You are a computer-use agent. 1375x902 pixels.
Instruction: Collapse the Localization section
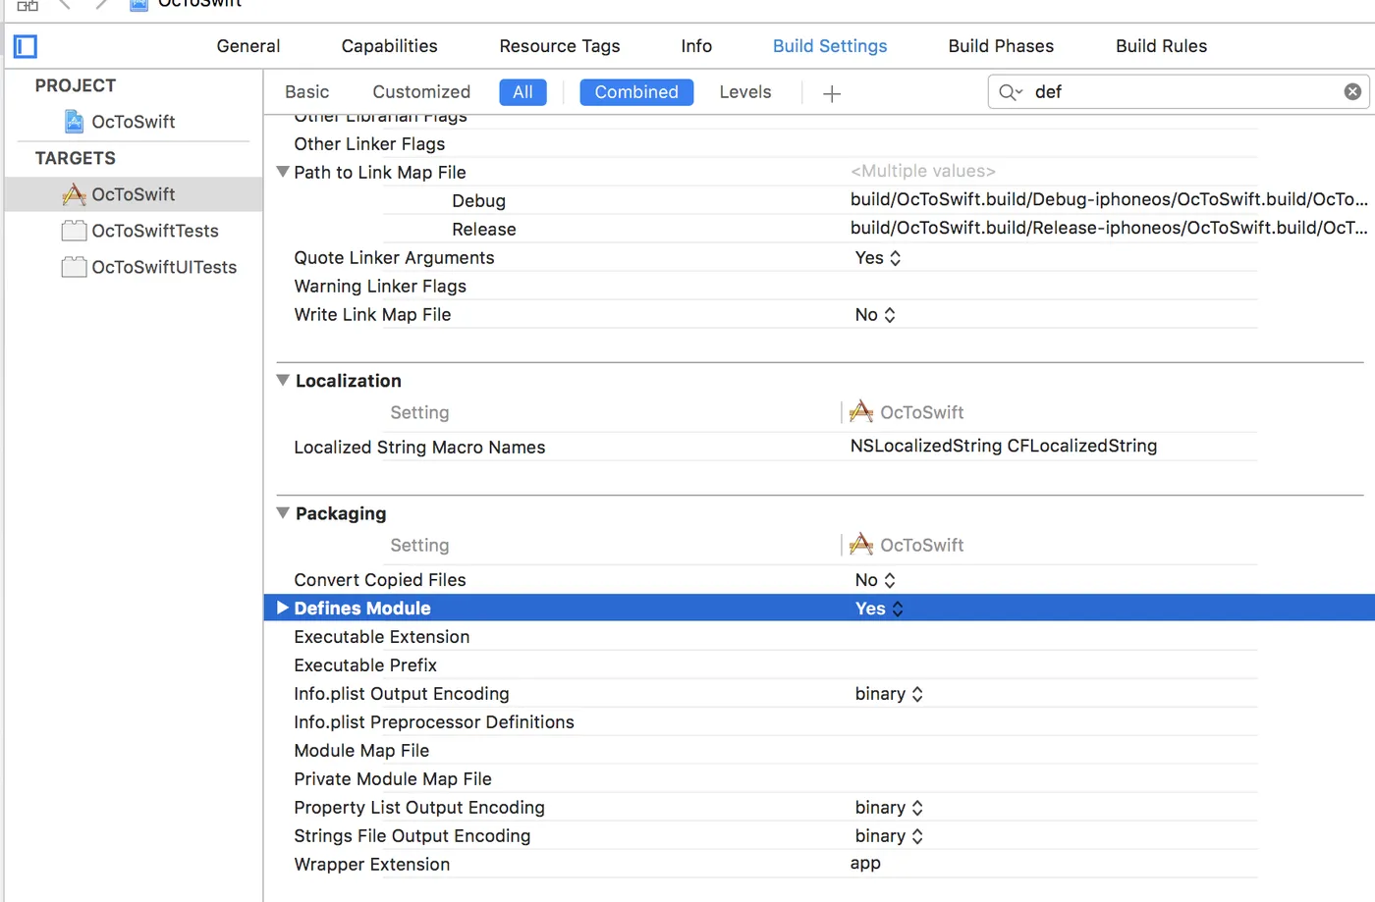click(x=283, y=380)
